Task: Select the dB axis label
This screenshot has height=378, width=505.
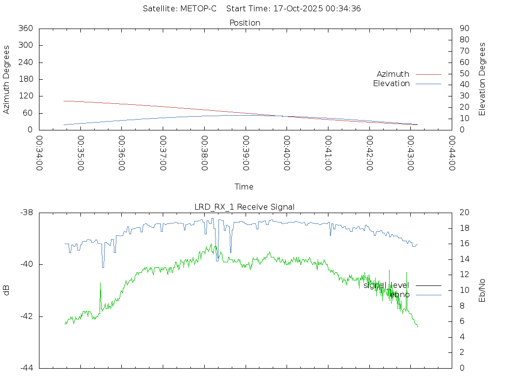Action: click(x=6, y=290)
